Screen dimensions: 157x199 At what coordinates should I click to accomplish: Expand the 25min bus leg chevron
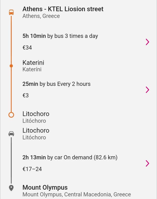147,90
